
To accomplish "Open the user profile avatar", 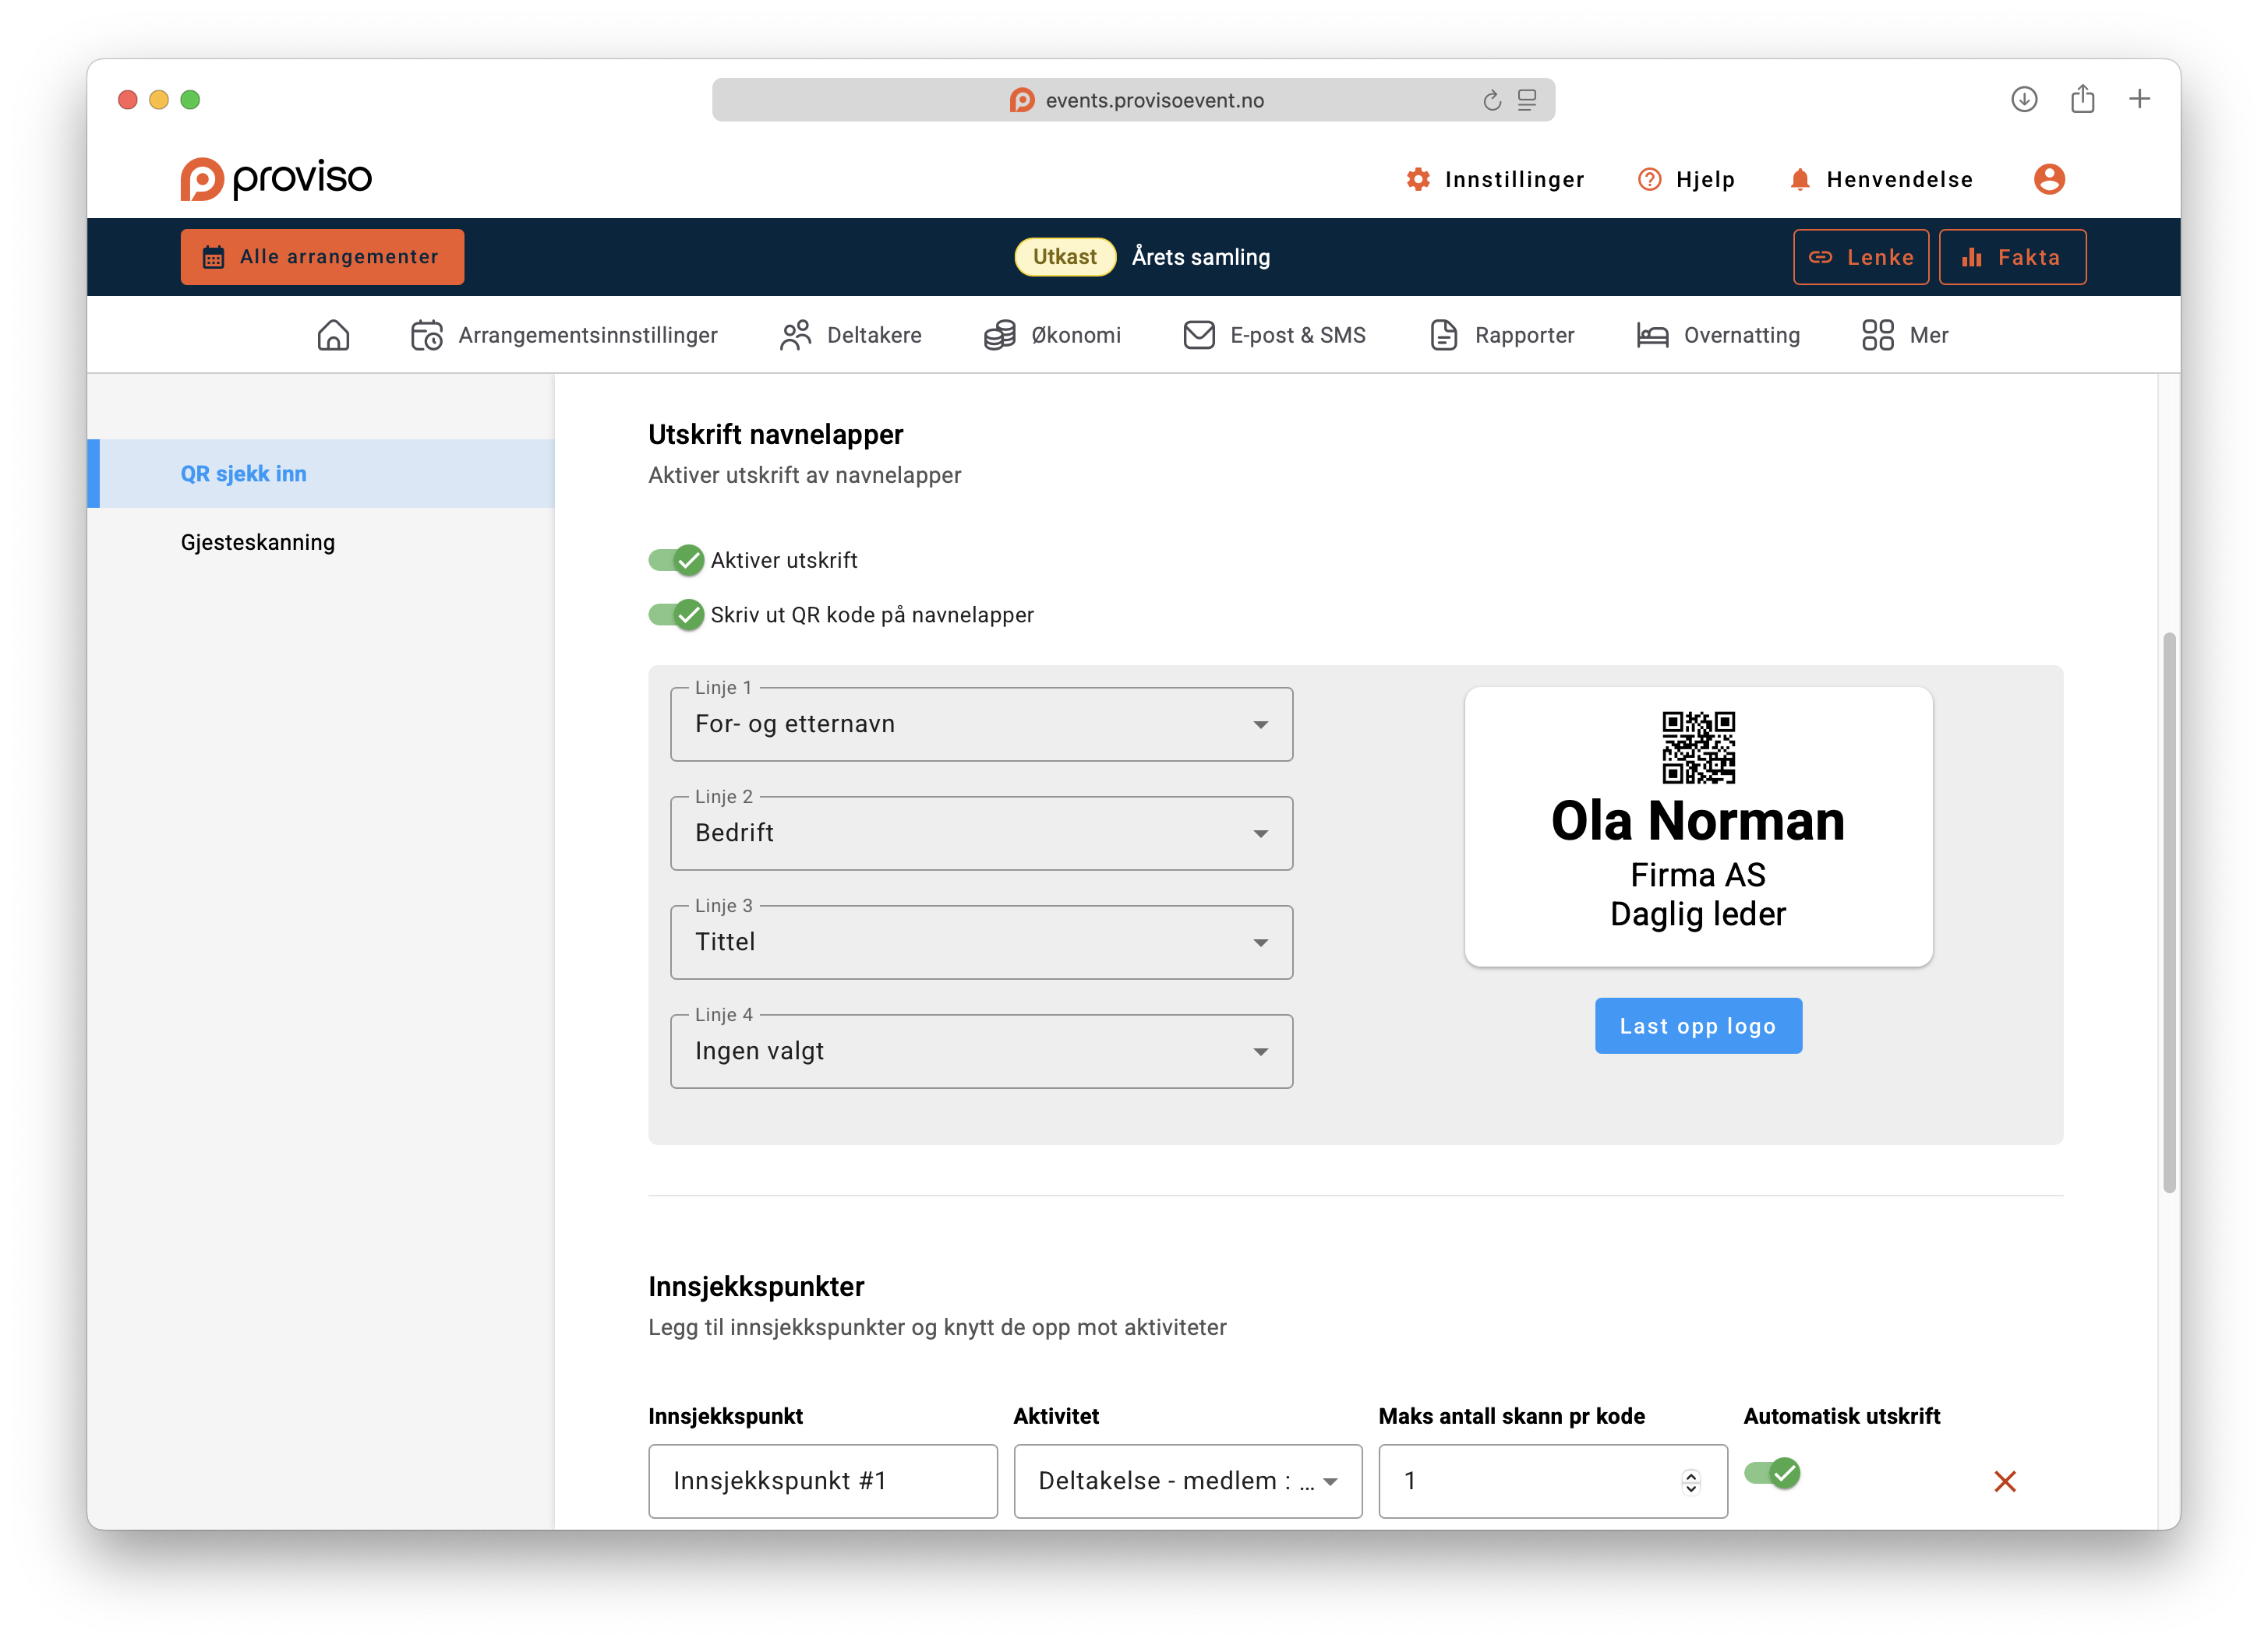I will tap(2049, 179).
